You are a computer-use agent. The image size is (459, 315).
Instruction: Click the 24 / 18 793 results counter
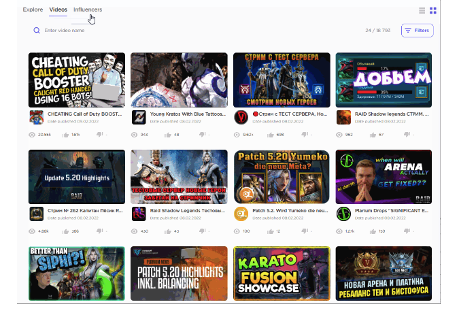click(378, 31)
